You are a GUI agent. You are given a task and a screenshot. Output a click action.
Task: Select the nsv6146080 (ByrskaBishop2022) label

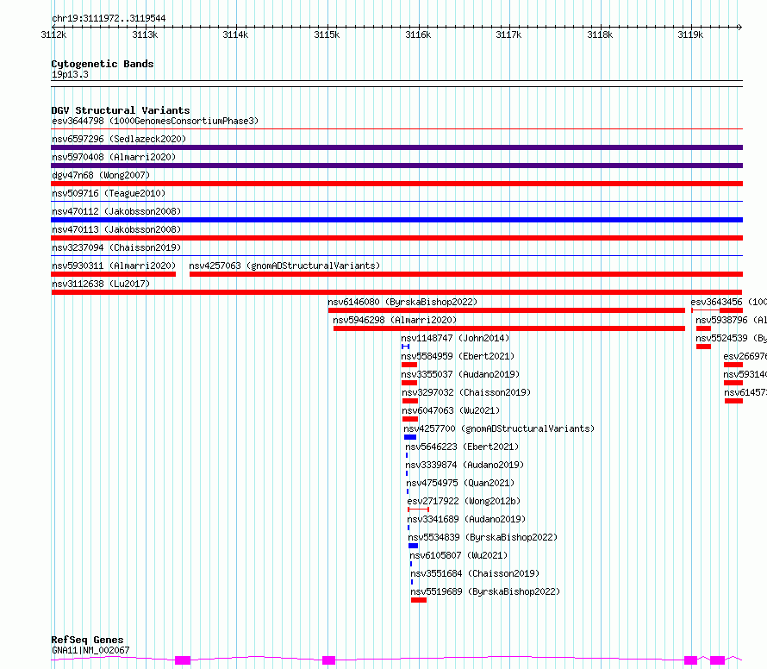pyautogui.click(x=402, y=302)
